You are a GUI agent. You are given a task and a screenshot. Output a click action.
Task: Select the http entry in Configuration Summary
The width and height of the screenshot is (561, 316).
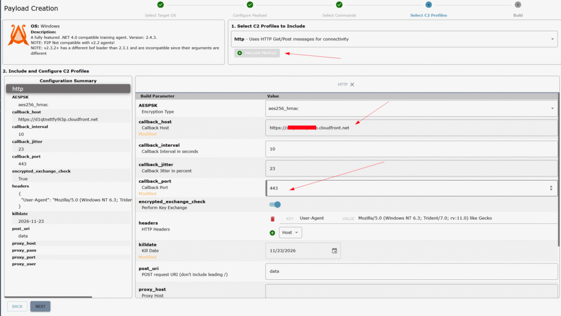coord(68,89)
